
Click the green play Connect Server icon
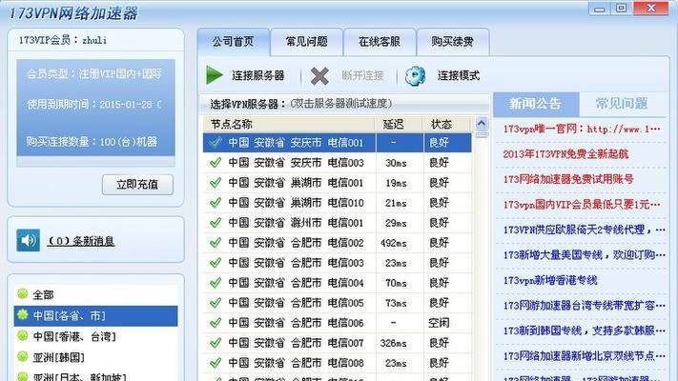click(x=214, y=75)
